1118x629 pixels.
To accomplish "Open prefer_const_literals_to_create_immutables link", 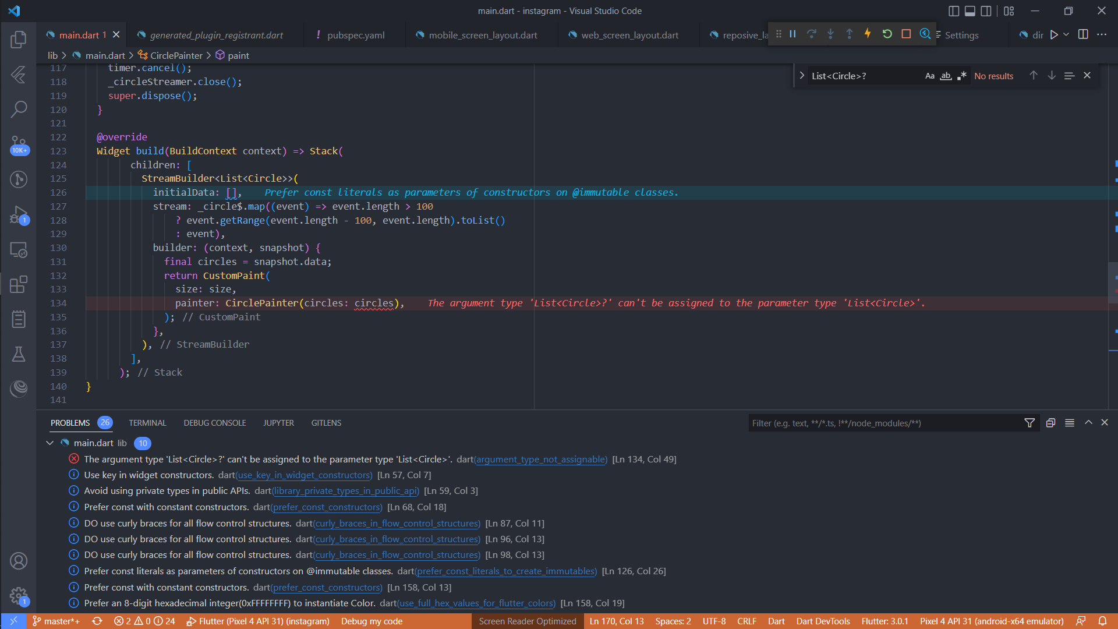I will click(506, 571).
